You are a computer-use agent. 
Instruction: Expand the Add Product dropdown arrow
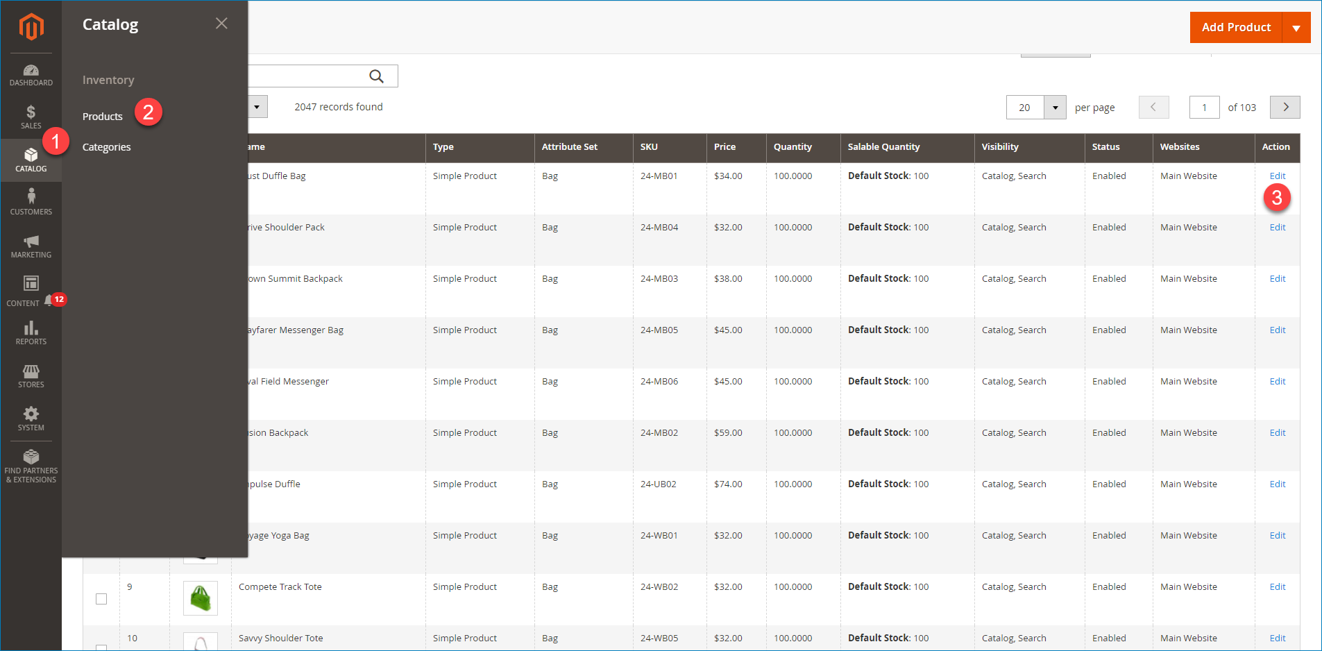(1296, 28)
